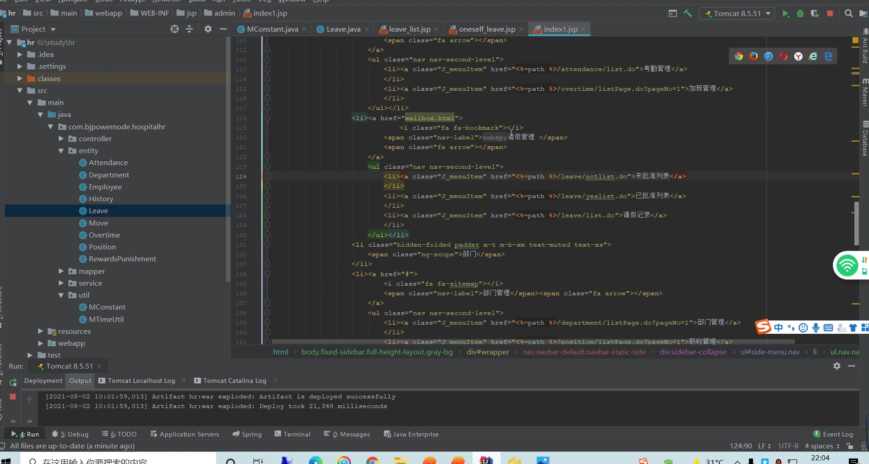This screenshot has height=464, width=869.
Task: Open in Firefox browser icon in editor
Action: coord(753,56)
